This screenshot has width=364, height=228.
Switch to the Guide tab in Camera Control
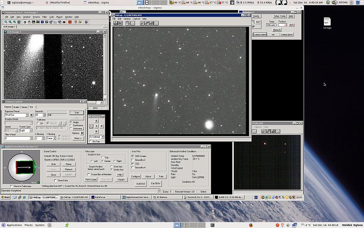(x=16, y=107)
